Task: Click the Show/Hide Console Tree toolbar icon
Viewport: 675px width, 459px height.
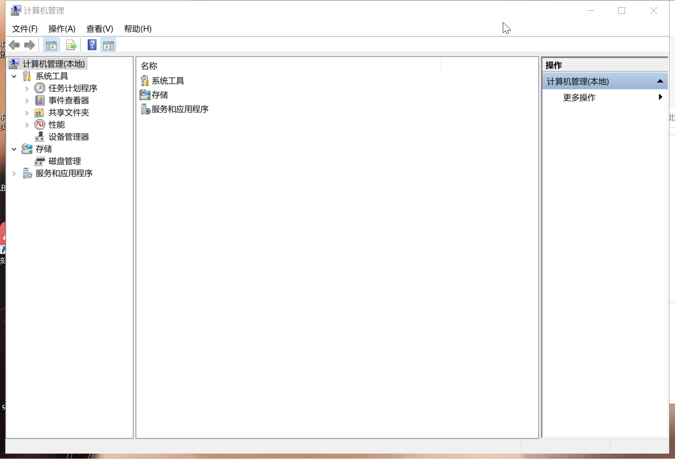Action: pos(51,45)
